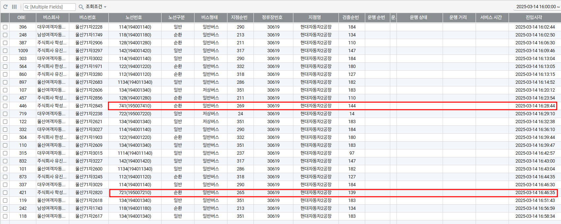
Task: Click OBE value 897
Action: (x=23, y=82)
